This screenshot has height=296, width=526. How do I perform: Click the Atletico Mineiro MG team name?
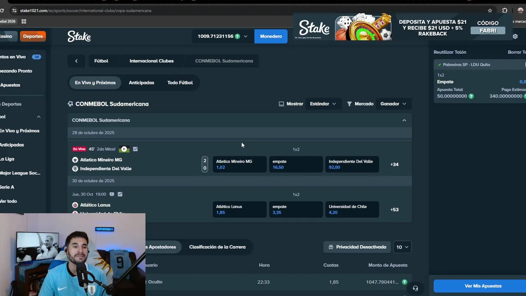(x=101, y=160)
